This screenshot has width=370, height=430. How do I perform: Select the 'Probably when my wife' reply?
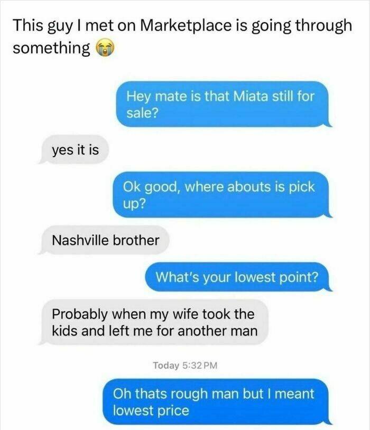pyautogui.click(x=153, y=322)
